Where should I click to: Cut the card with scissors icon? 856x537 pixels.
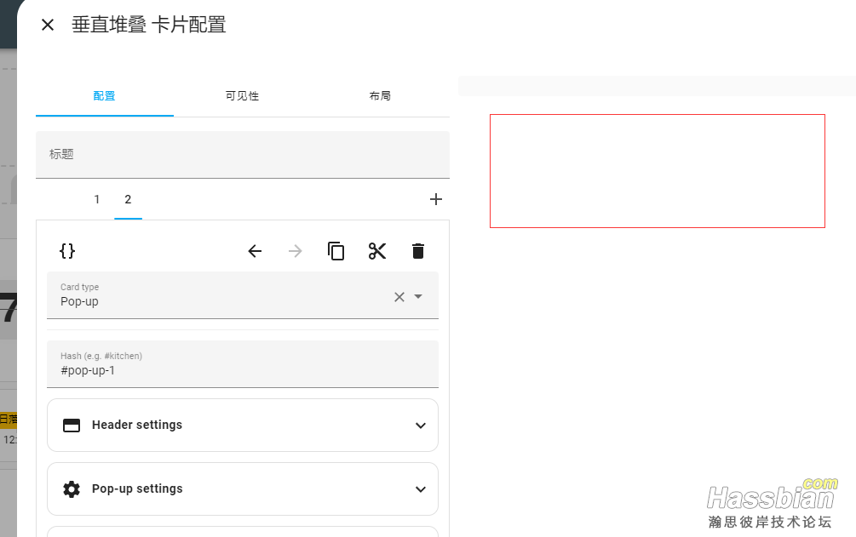pos(377,251)
